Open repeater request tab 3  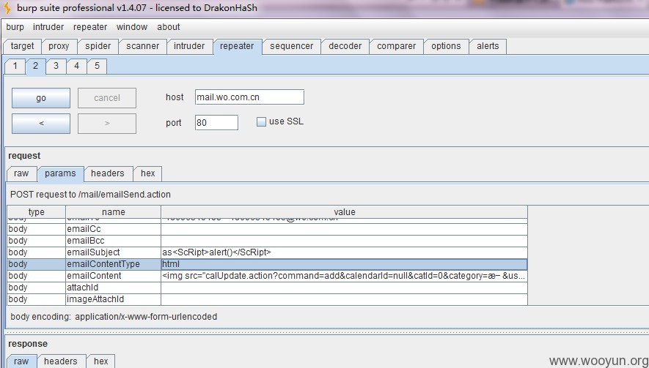point(56,66)
